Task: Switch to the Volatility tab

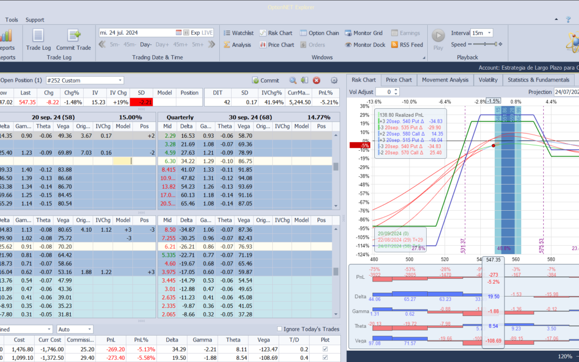Action: tap(488, 80)
